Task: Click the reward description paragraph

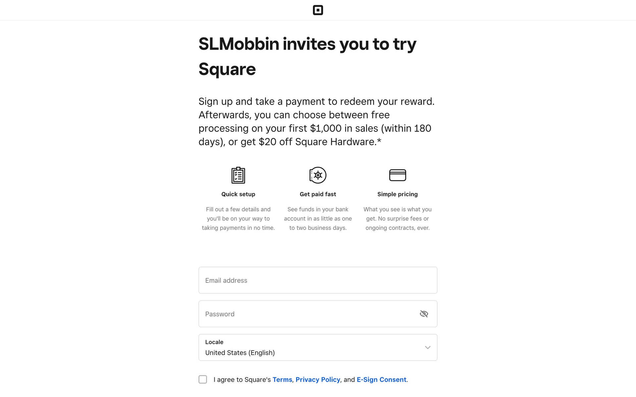Action: pos(316,121)
